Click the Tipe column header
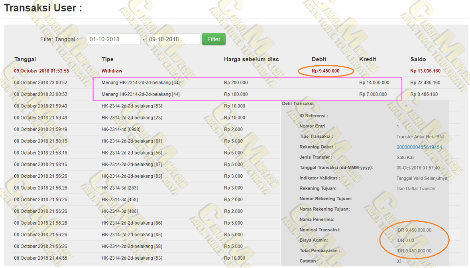This screenshot has height=268, width=470. [x=108, y=59]
